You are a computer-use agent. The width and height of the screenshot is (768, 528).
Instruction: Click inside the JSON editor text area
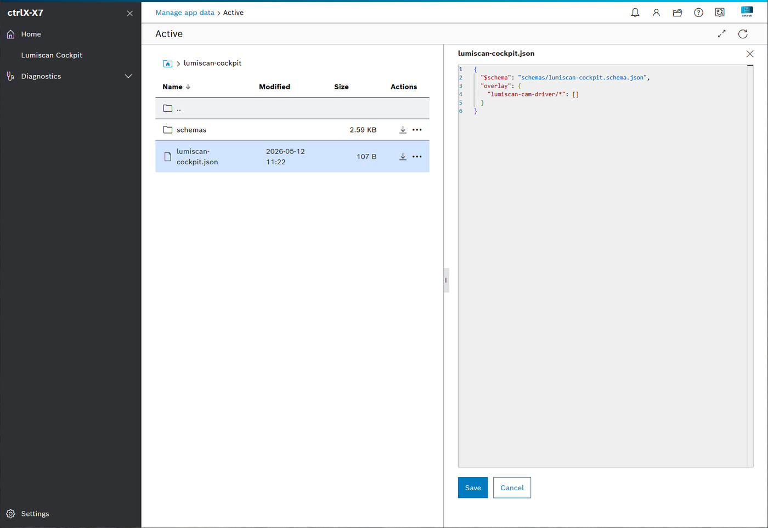pyautogui.click(x=606, y=266)
